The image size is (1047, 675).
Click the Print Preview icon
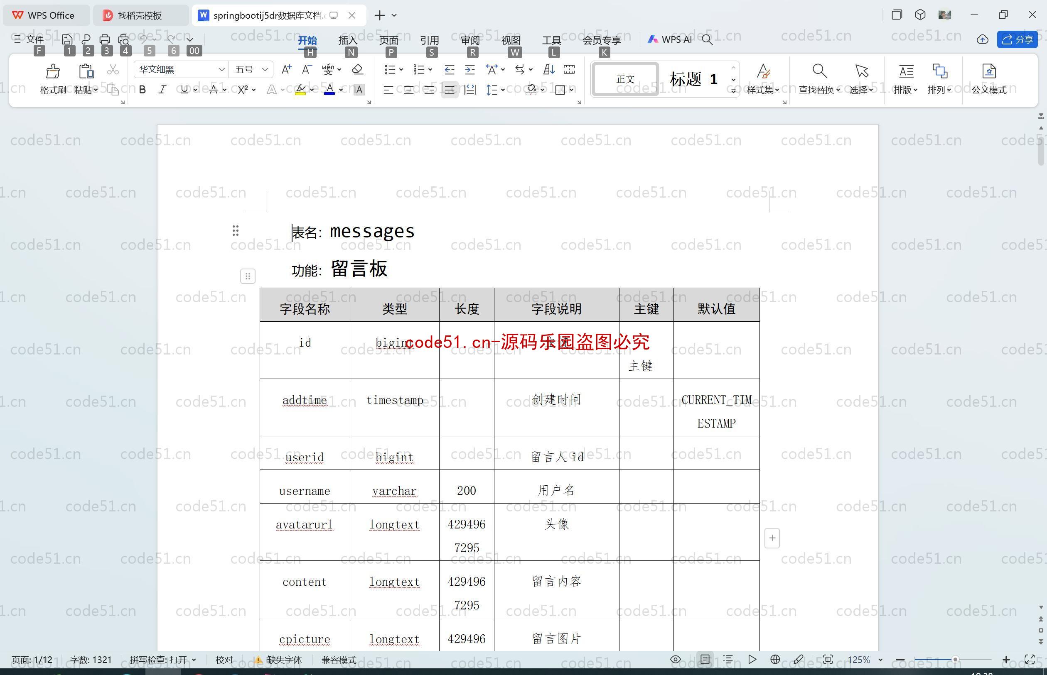[x=124, y=39]
